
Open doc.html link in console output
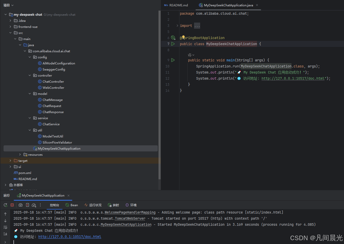70,237
